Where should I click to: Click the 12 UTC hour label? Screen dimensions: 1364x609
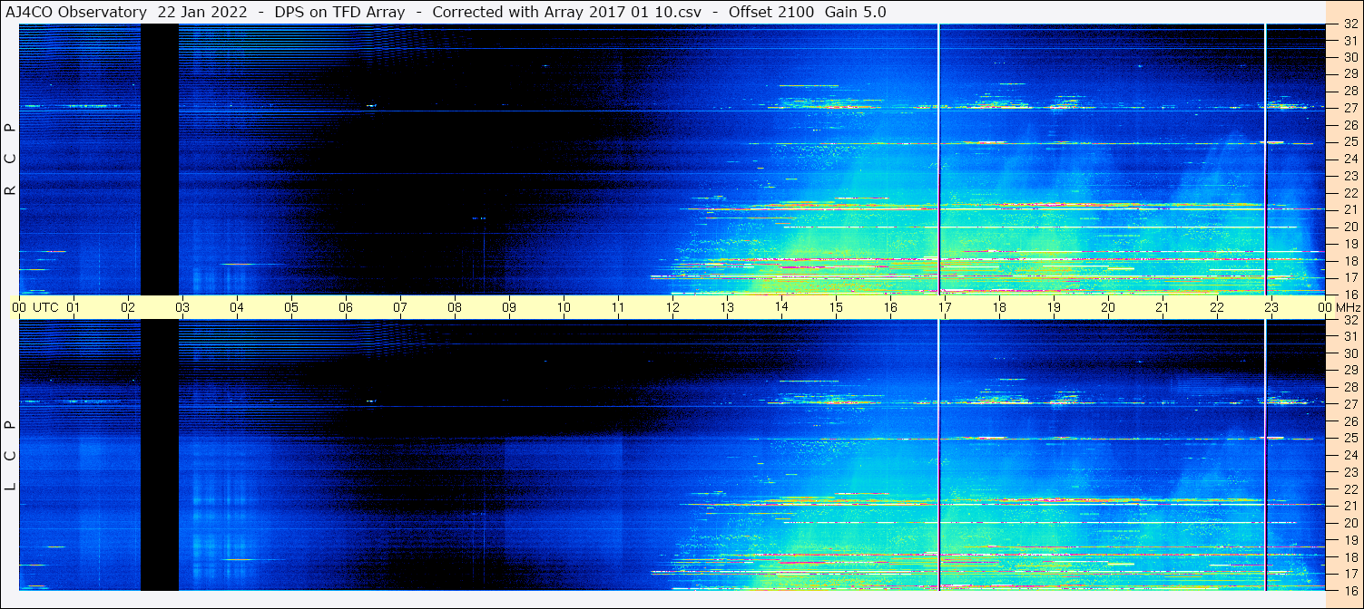click(672, 307)
